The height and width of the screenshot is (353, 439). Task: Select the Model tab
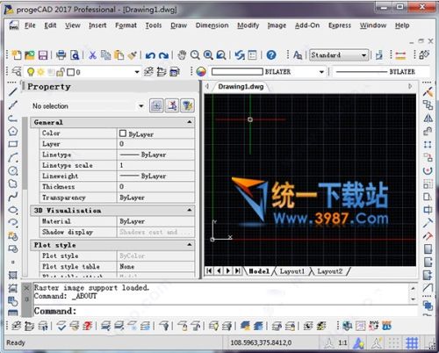(x=259, y=271)
